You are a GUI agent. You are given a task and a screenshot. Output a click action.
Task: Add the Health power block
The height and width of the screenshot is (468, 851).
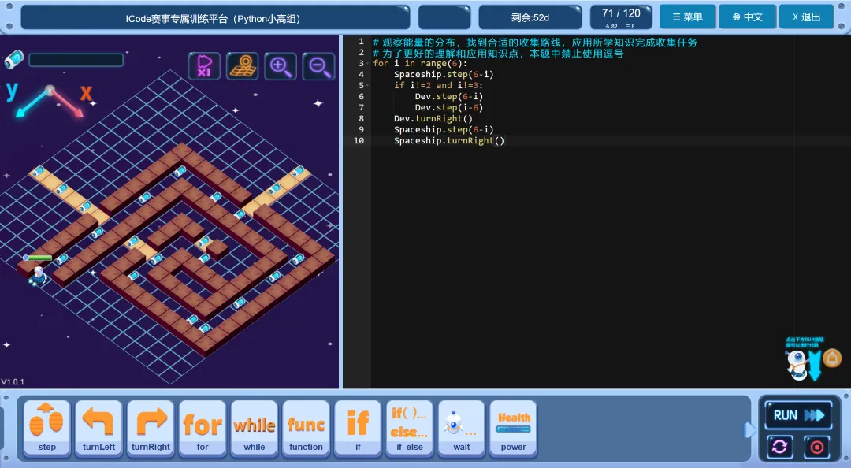pyautogui.click(x=514, y=429)
